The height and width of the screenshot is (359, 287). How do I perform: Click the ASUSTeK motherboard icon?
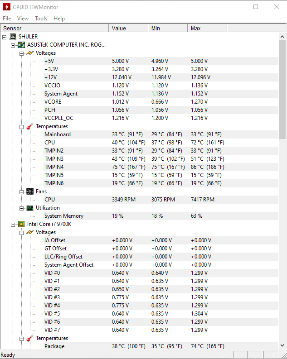coord(21,45)
